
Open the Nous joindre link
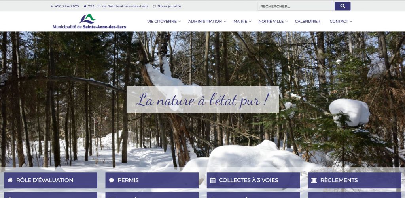169,6
